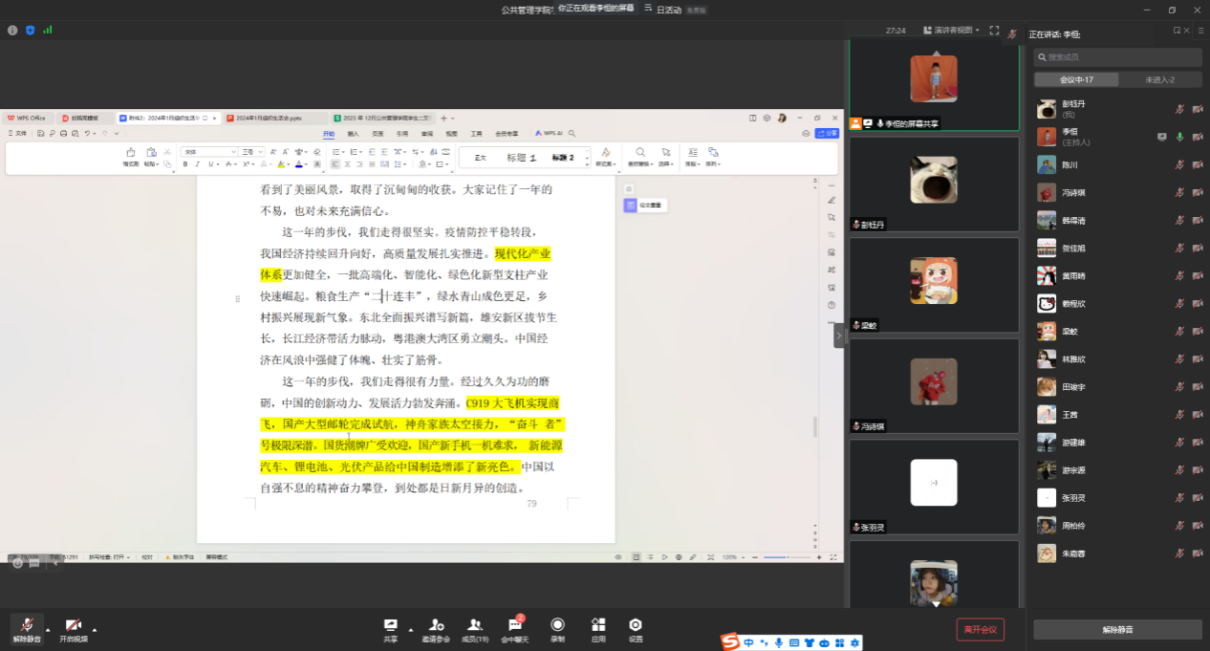The height and width of the screenshot is (651, 1210).
Task: Click the Record icon in toolbar
Action: click(557, 625)
